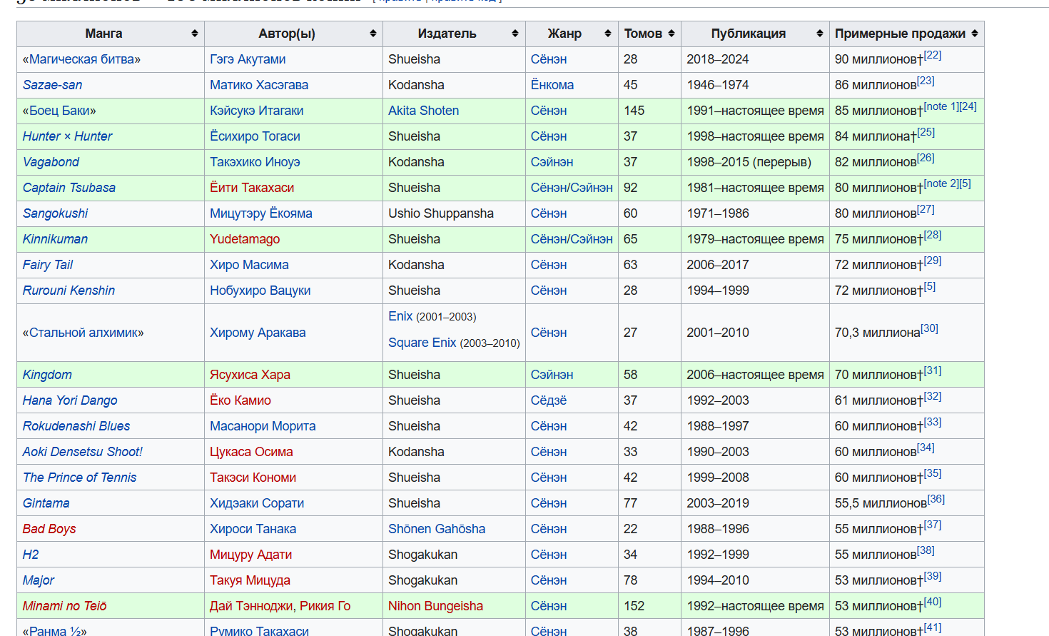Click the Nihon Bungeisha red link
The image size is (1049, 636).
(x=435, y=606)
